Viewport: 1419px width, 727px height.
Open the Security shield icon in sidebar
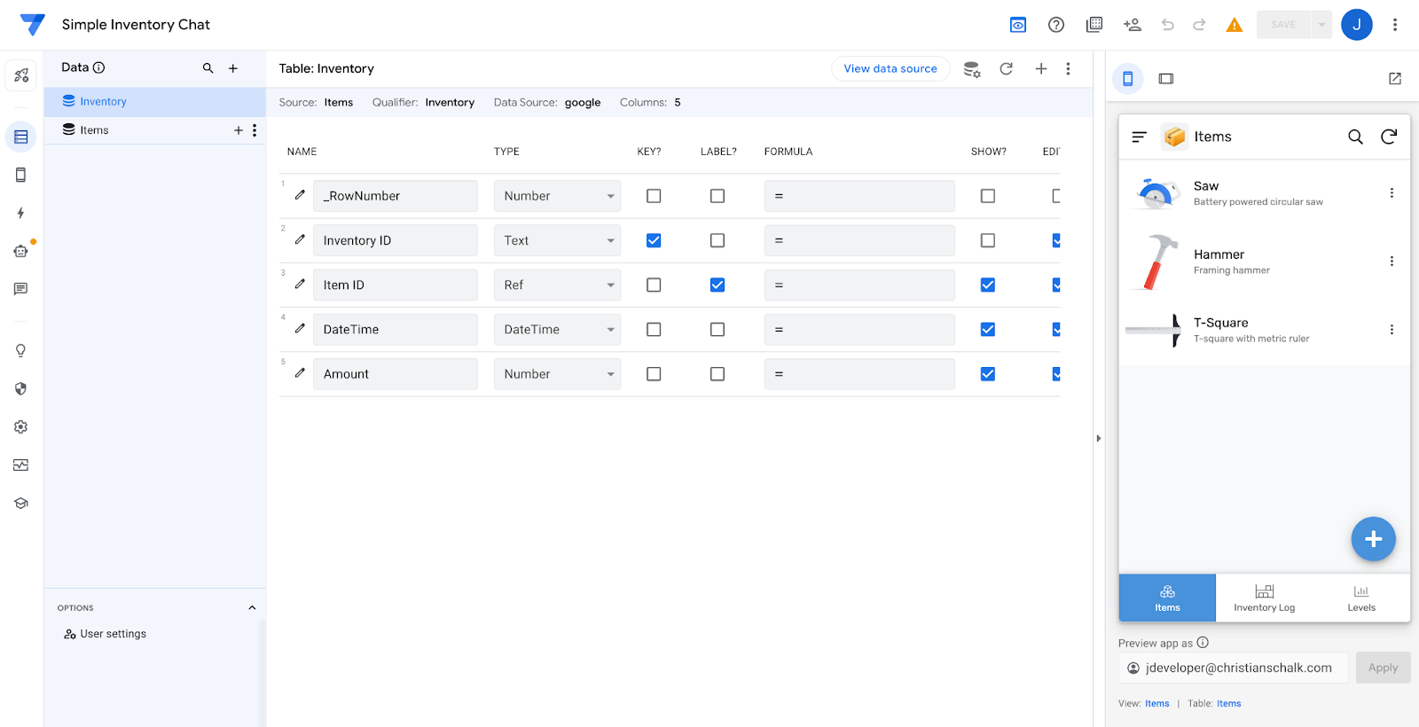point(20,388)
